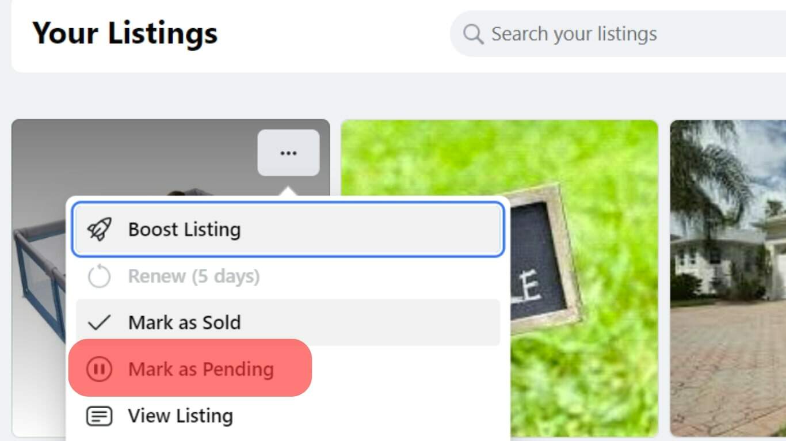Open the three-dot listing options button

(288, 153)
